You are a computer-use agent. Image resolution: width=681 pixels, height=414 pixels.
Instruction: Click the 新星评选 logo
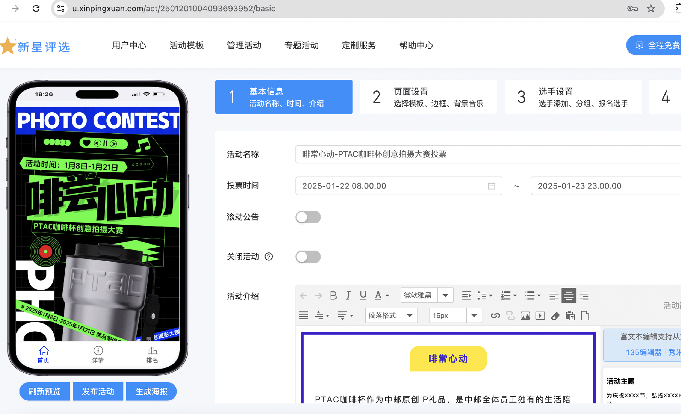point(35,46)
